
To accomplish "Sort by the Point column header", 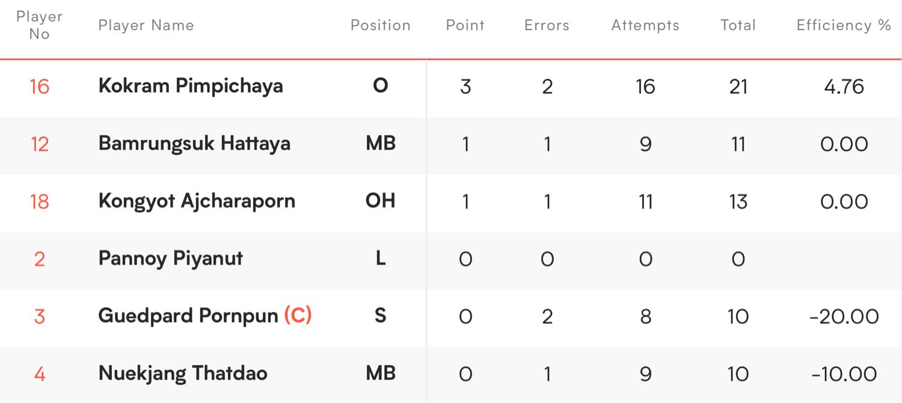I will pyautogui.click(x=465, y=25).
